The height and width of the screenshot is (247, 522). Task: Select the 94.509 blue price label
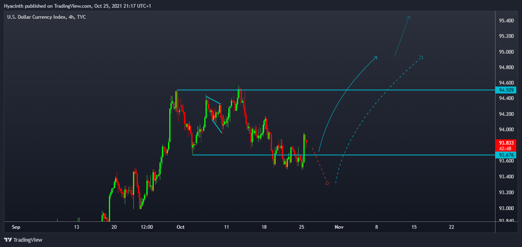[x=506, y=90]
